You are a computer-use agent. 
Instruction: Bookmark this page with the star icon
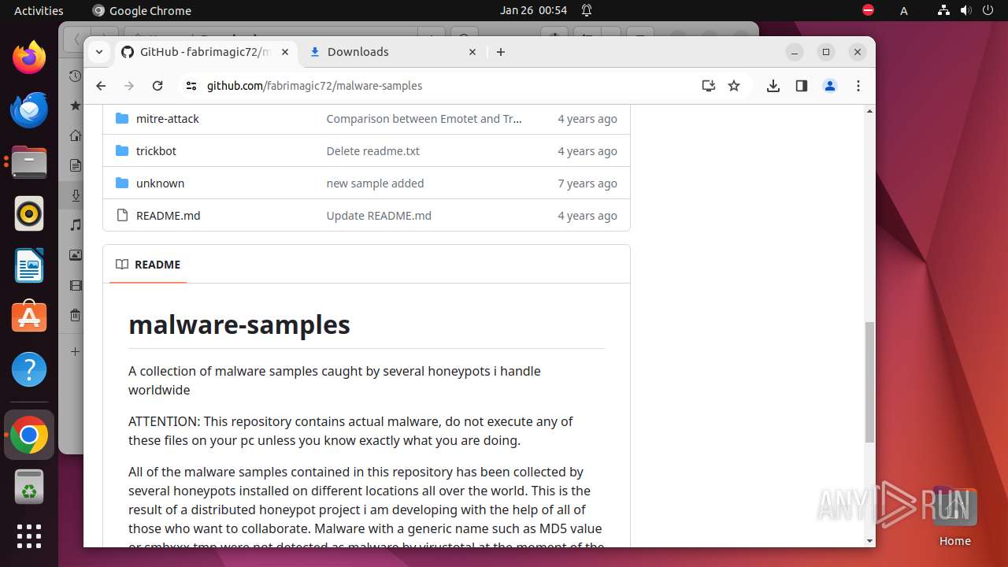(x=734, y=86)
